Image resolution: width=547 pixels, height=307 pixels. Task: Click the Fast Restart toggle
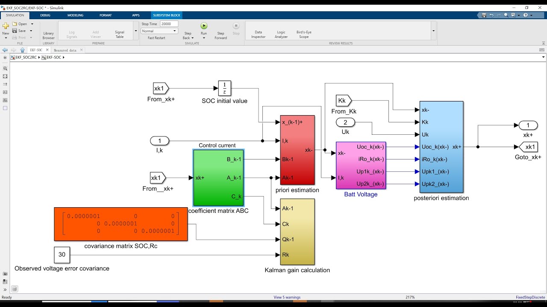(156, 38)
